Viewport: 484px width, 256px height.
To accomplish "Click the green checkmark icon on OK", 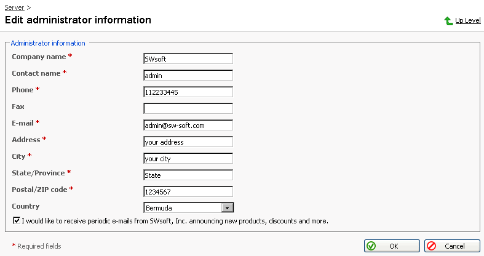I will [x=371, y=246].
